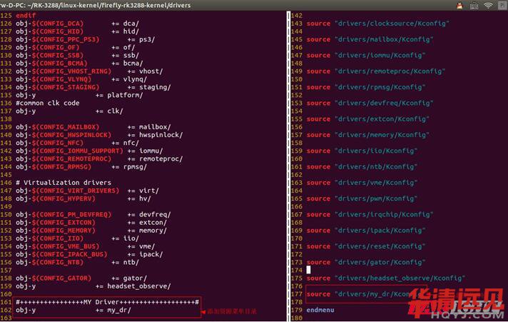
Task: Select the drivers/headset_observe/Kconfig source line
Action: click(385, 278)
